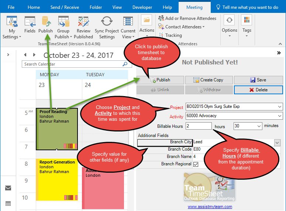Click the Tracking icon in the ribbon
The image size is (286, 211).
pos(161,35)
